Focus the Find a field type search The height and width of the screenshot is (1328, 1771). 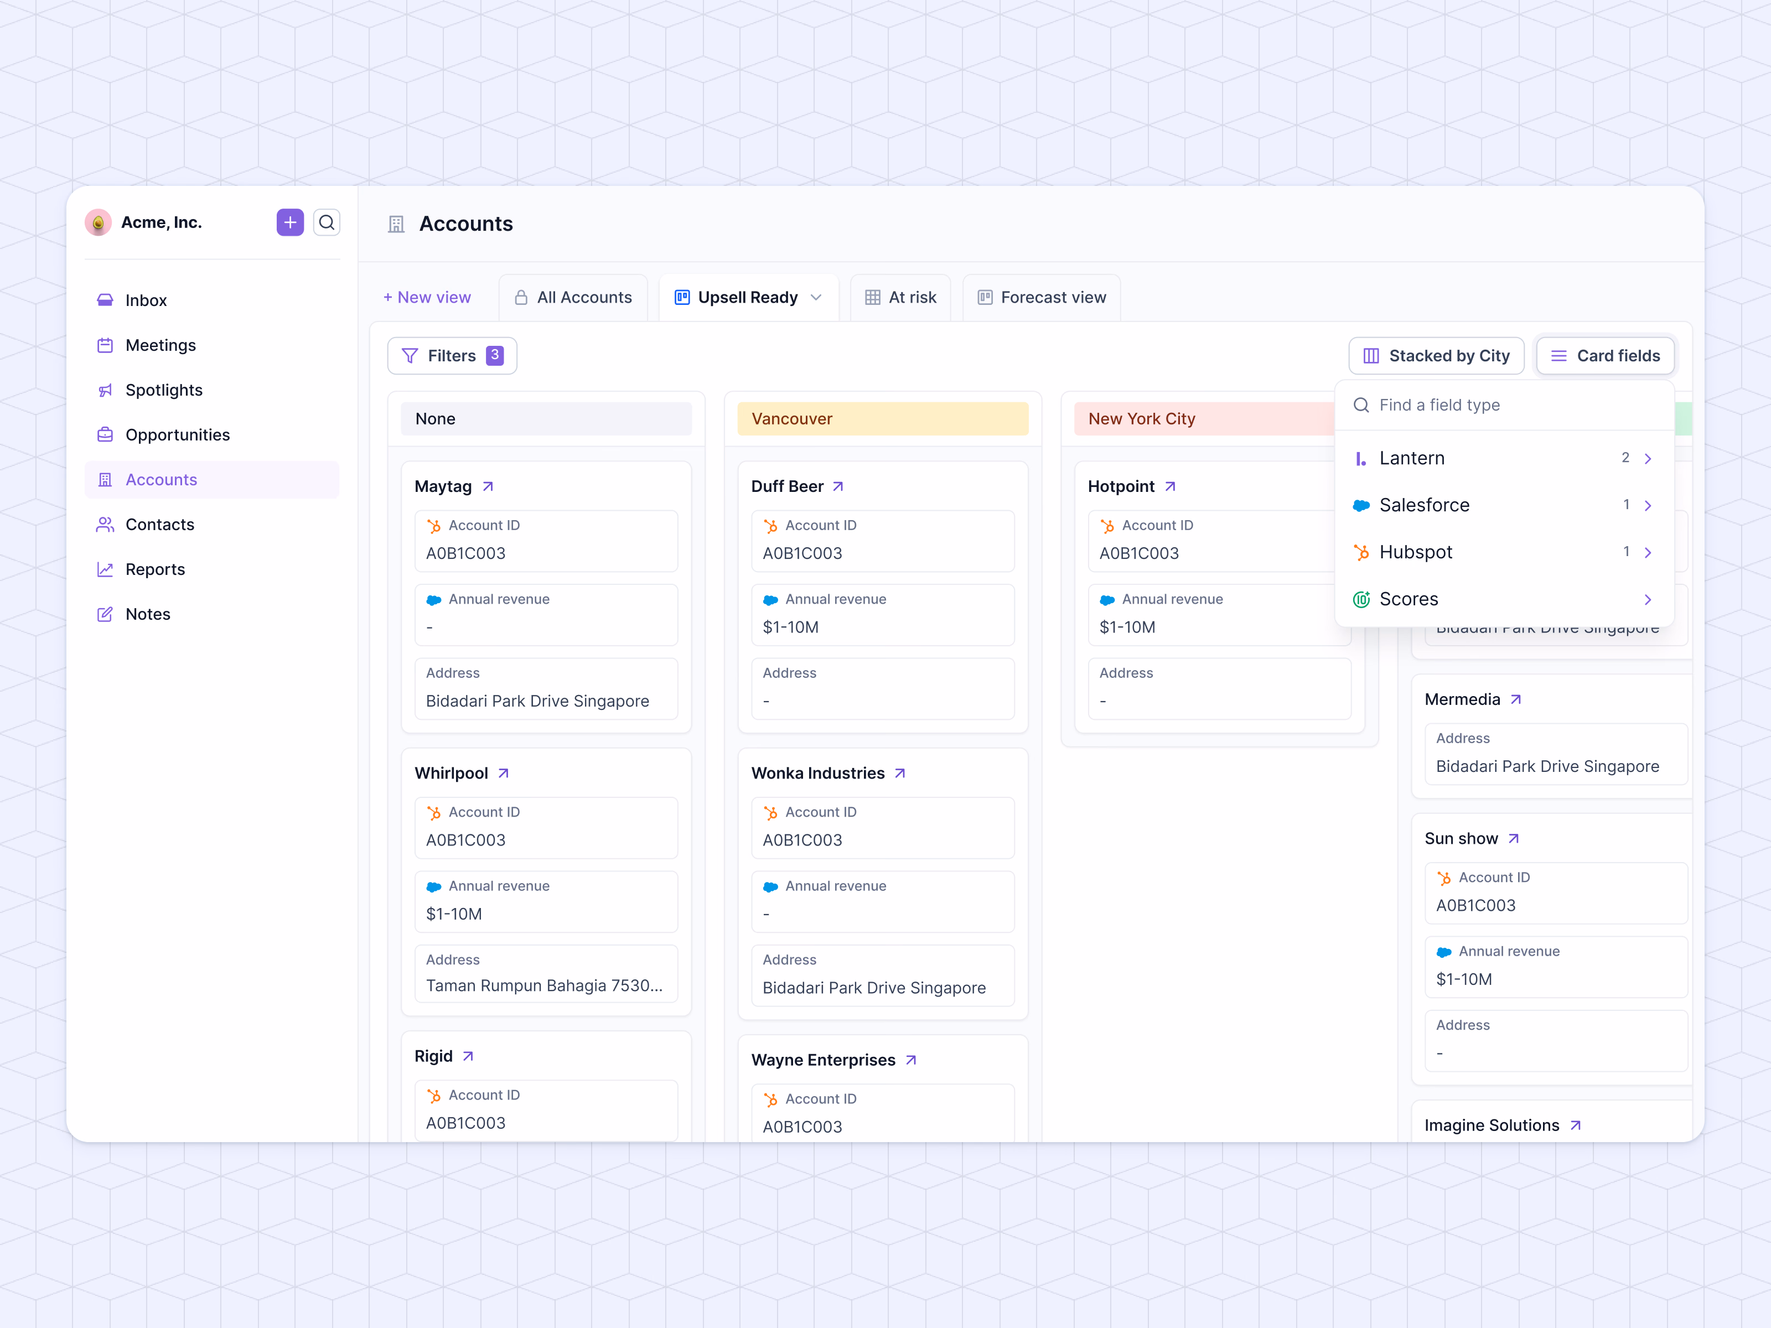pyautogui.click(x=1504, y=405)
